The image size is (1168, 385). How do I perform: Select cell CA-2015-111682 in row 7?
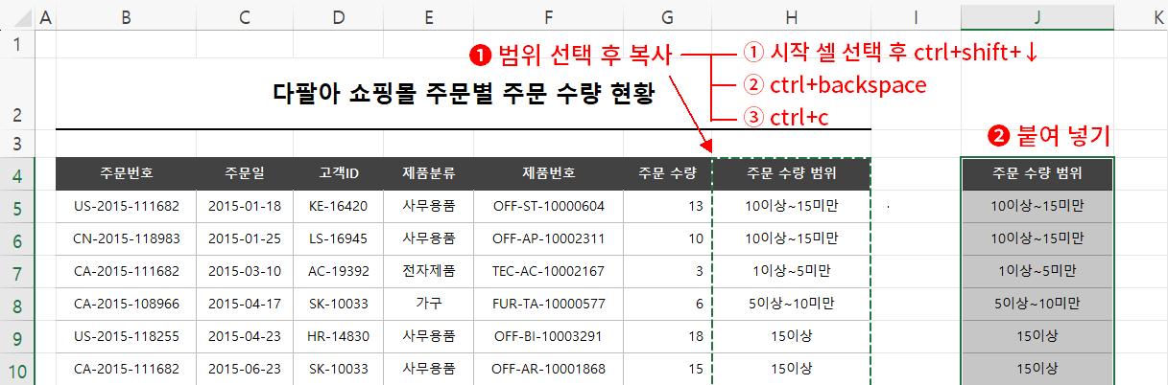[x=126, y=272]
